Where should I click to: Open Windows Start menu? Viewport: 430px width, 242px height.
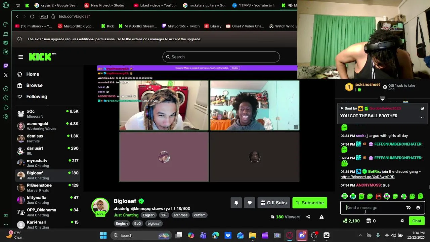click(103, 235)
